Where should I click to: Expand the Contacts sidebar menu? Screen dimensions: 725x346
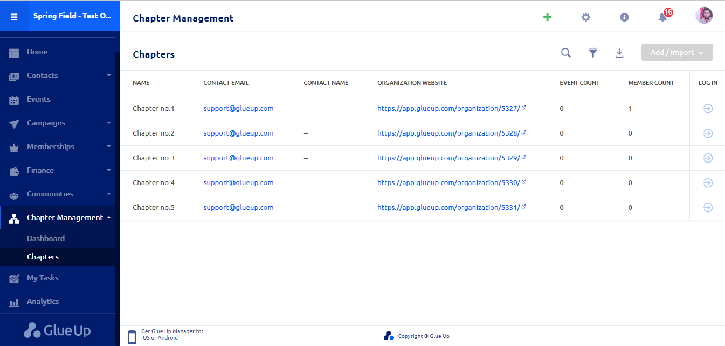coord(58,76)
